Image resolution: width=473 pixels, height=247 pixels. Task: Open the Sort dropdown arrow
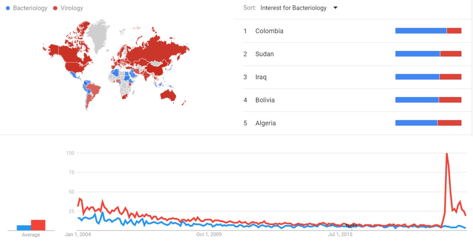(336, 8)
